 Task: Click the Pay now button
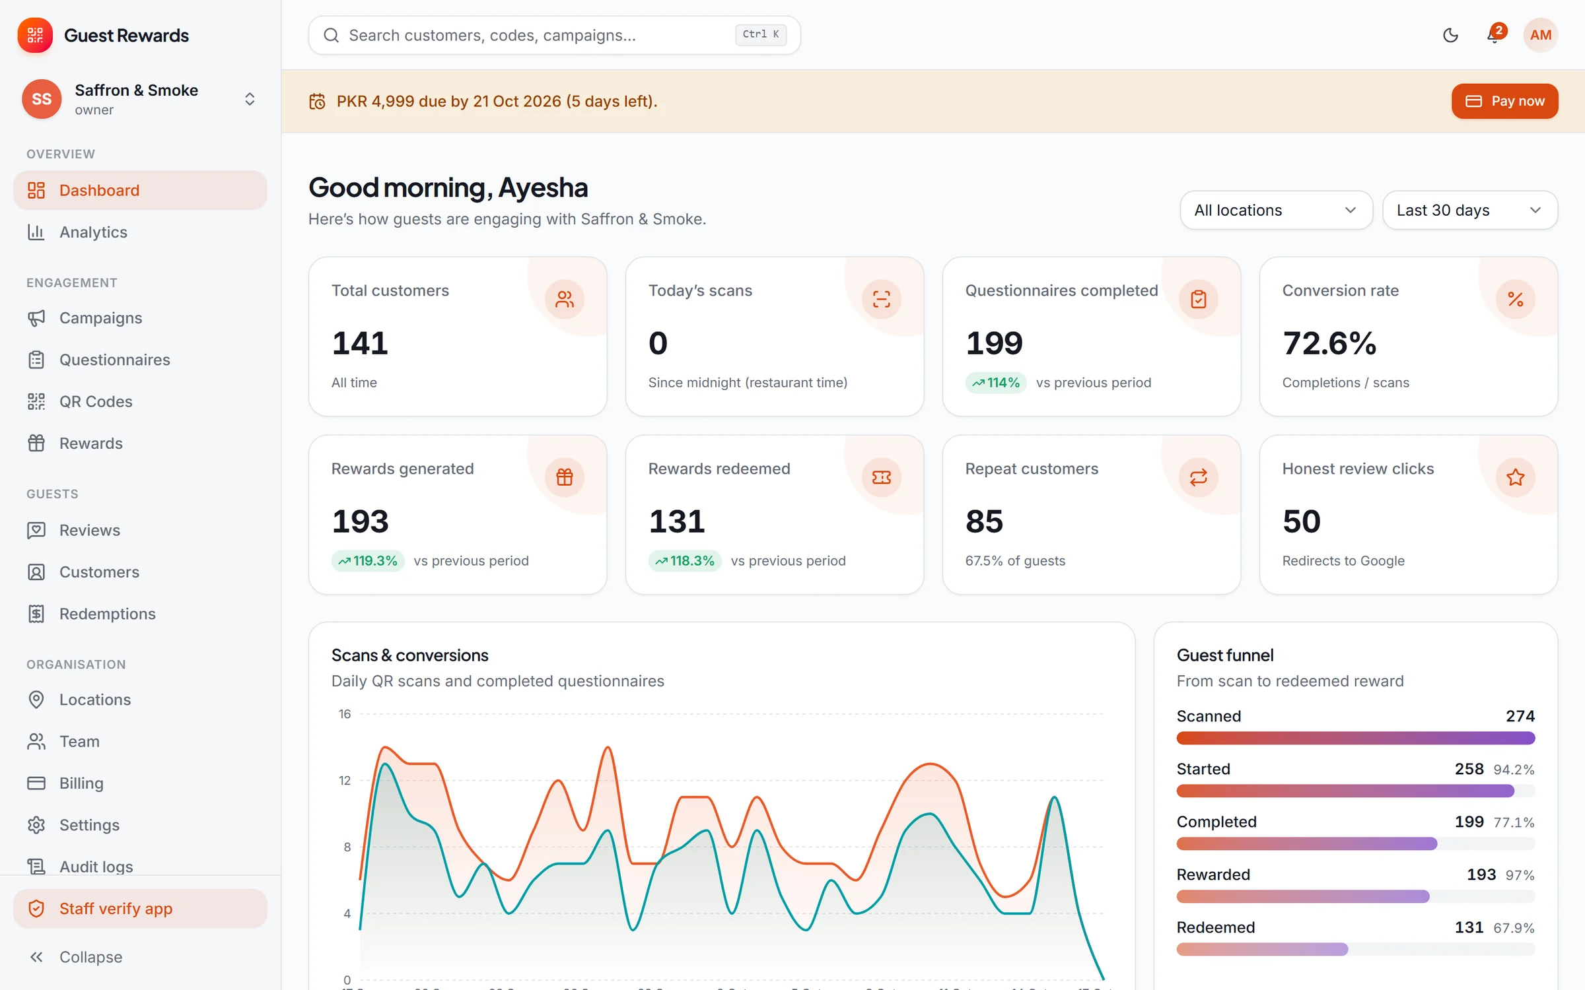[x=1504, y=101]
